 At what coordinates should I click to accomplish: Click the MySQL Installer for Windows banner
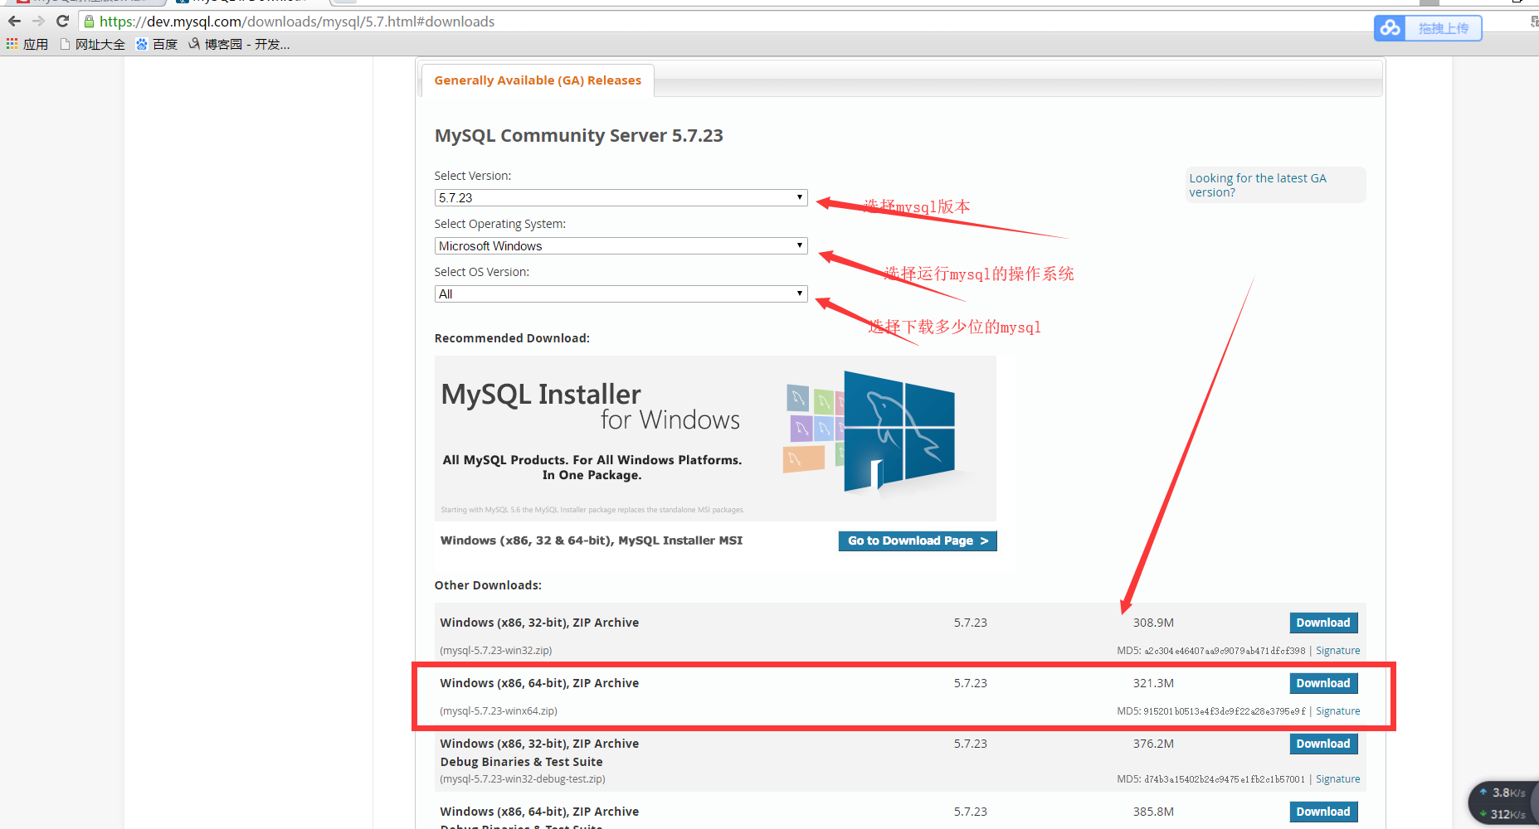coord(715,439)
